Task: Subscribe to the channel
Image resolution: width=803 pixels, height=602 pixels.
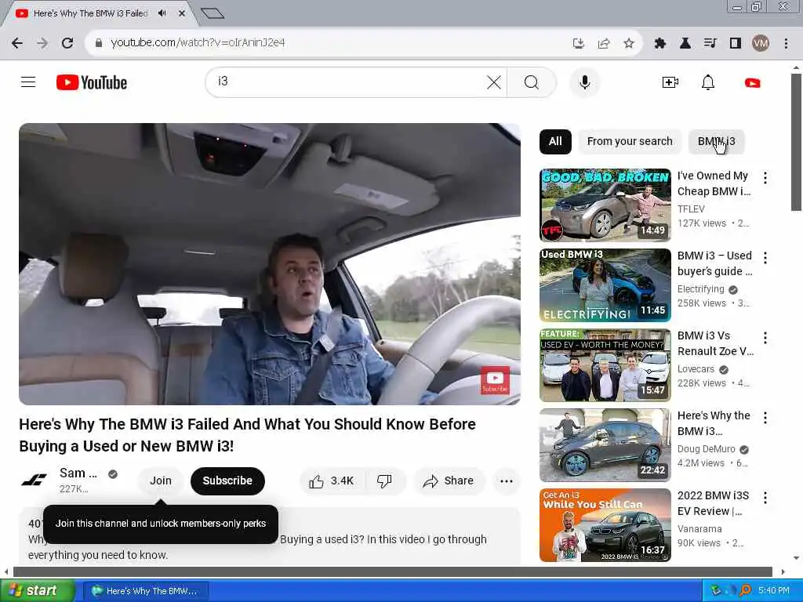Action: pyautogui.click(x=227, y=481)
